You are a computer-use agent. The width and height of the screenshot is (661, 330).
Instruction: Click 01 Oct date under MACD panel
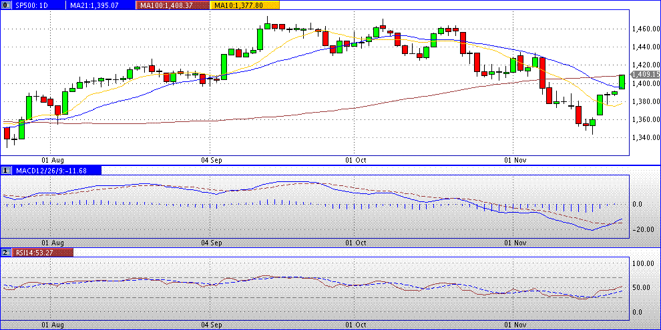356,243
